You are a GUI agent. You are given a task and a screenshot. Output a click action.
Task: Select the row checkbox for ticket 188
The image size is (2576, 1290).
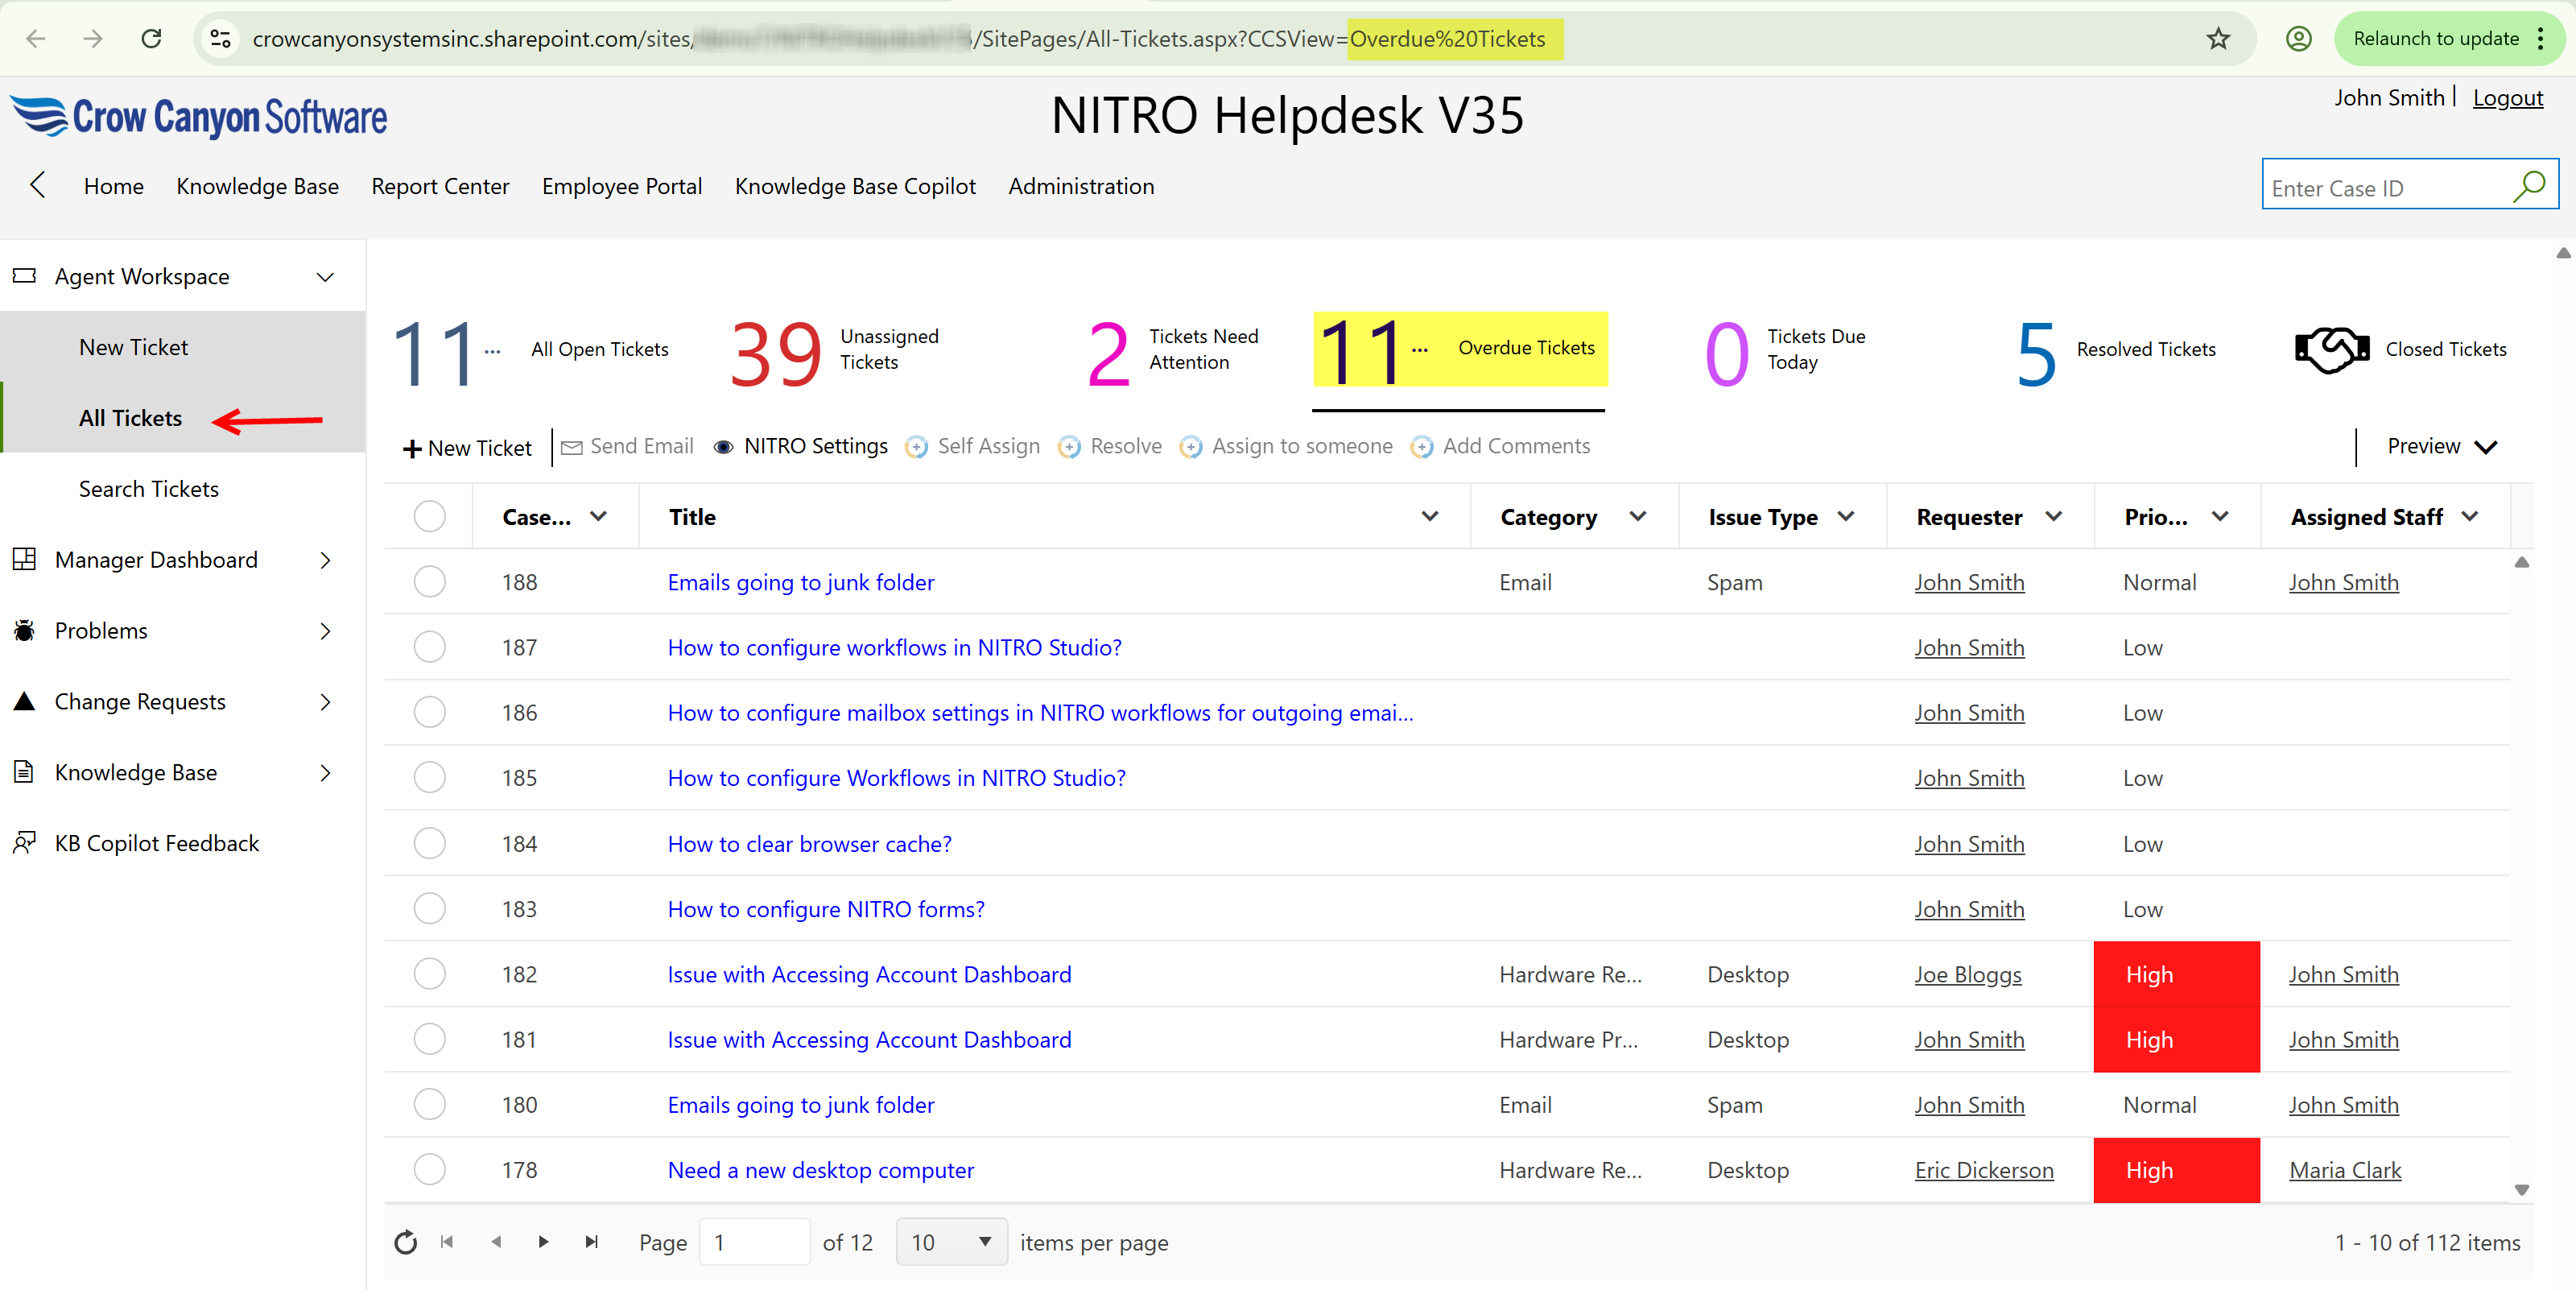(429, 581)
